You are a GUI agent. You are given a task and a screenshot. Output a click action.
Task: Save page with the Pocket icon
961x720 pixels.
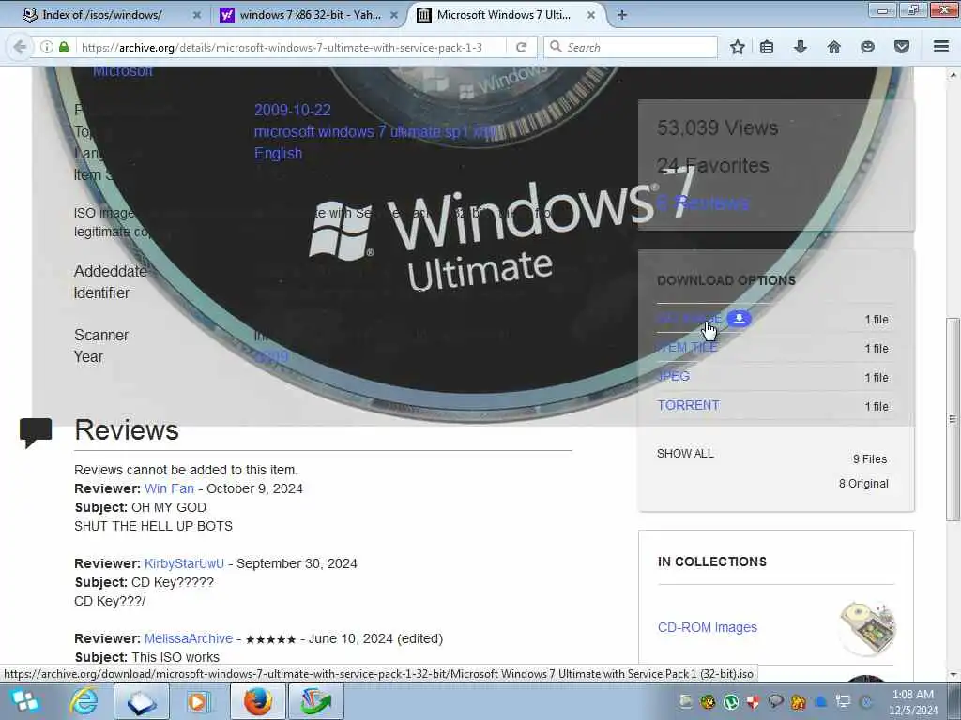[902, 47]
